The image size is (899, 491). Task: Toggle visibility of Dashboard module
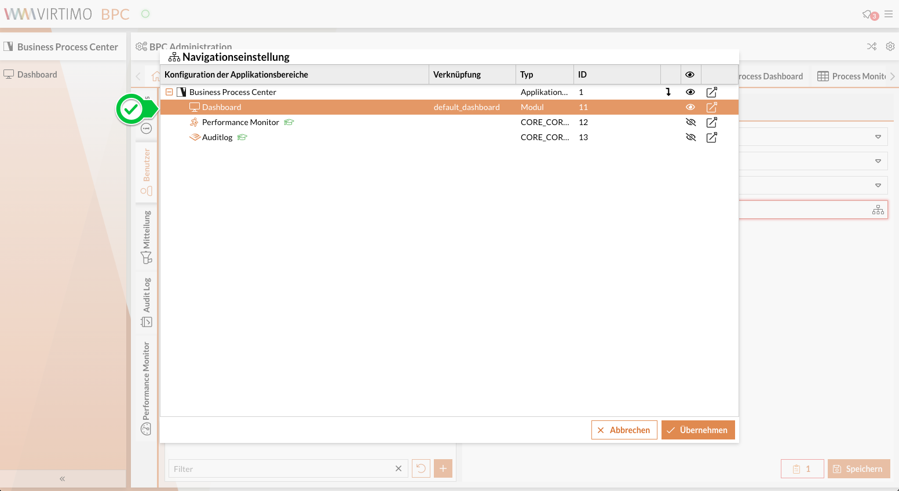coord(690,107)
